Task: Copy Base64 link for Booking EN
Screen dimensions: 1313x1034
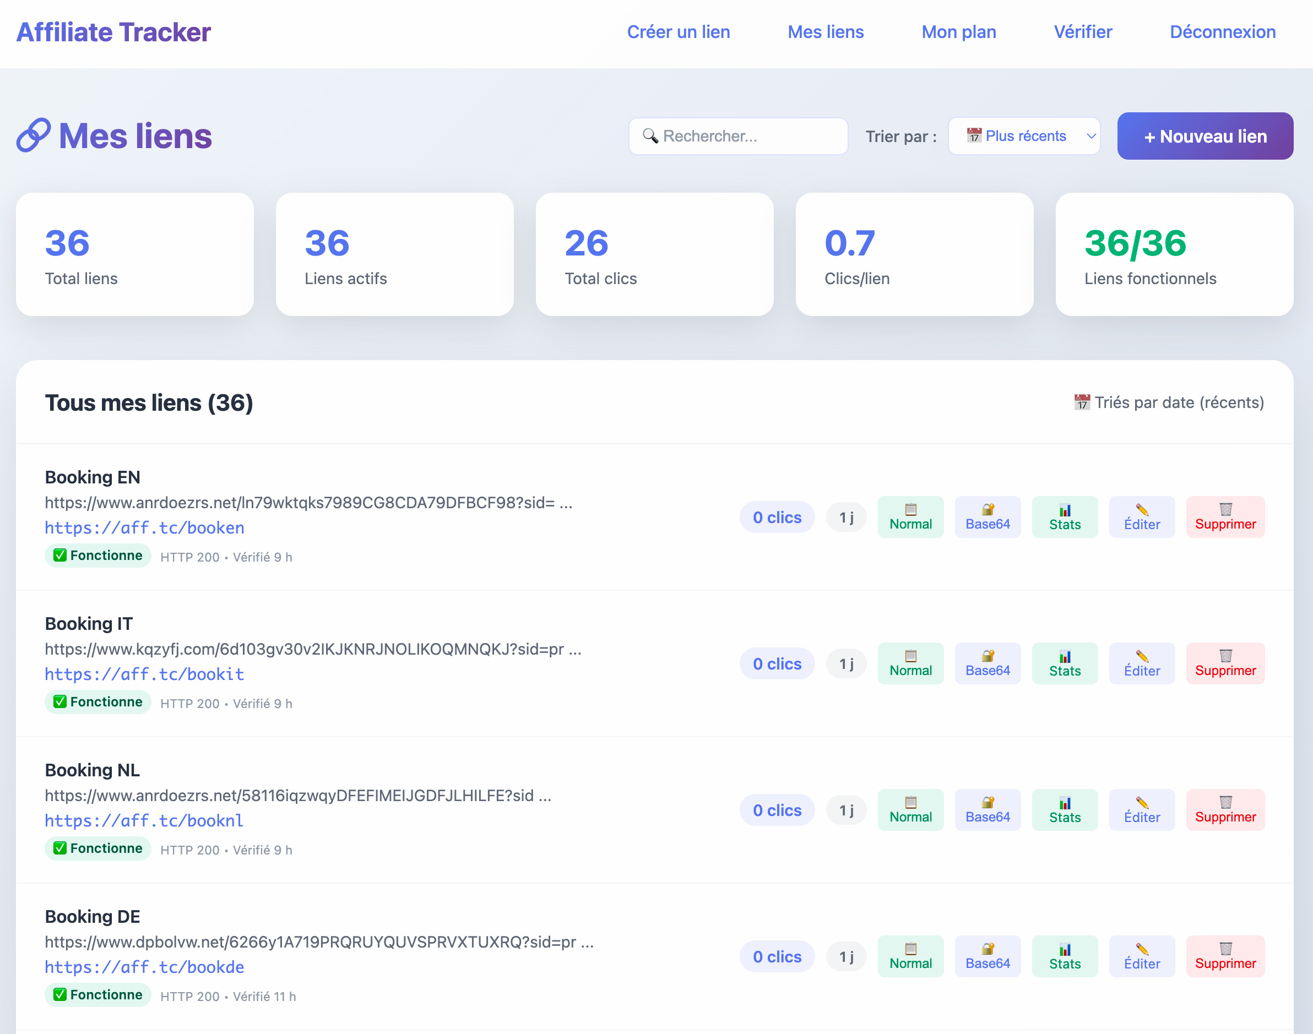Action: pyautogui.click(x=988, y=517)
